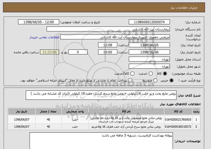Click the validity time field 10:00
211x149 pixels.
(108, 52)
